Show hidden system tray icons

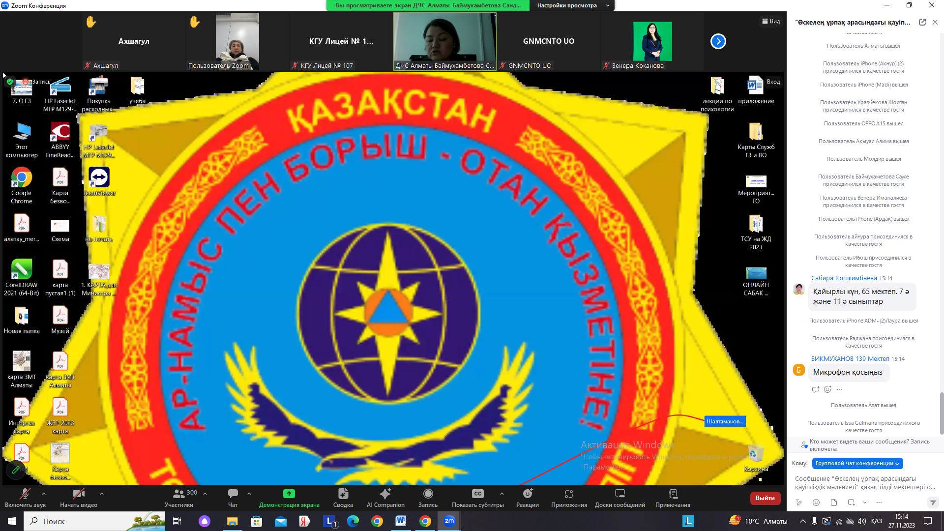pos(803,521)
